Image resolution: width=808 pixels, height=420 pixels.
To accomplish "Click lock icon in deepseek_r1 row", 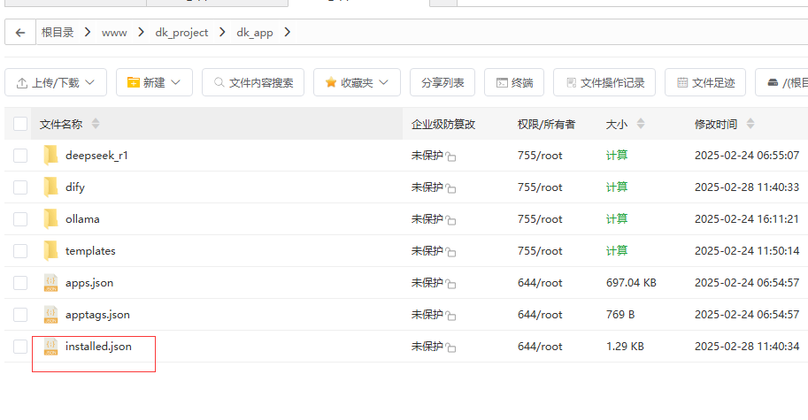I will coord(451,157).
